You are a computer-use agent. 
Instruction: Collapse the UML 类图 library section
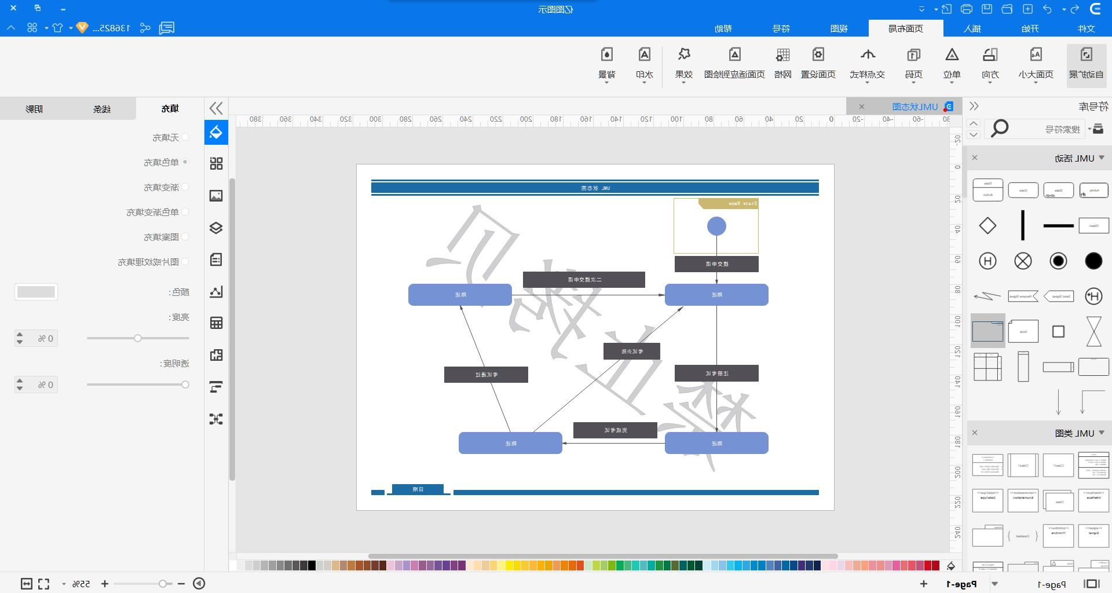point(1102,433)
